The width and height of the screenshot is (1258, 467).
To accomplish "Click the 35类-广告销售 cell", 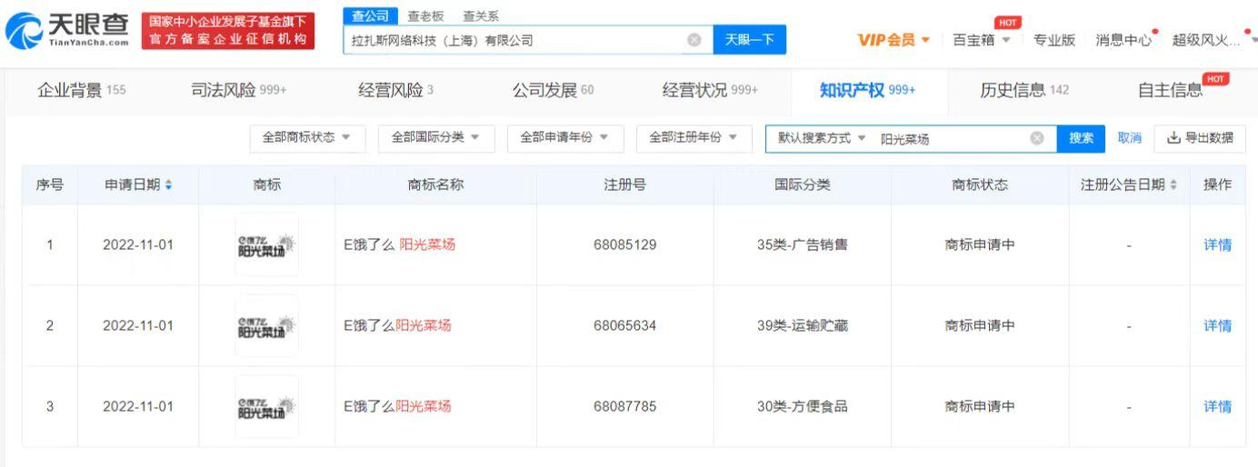I will click(x=803, y=244).
